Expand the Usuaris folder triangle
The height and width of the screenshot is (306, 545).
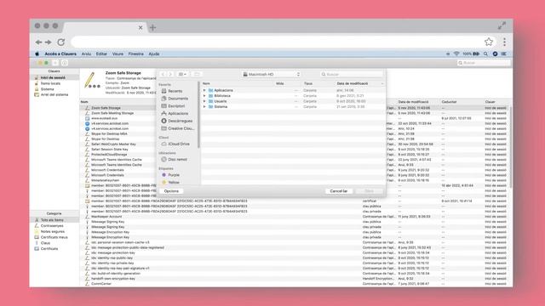click(x=204, y=101)
